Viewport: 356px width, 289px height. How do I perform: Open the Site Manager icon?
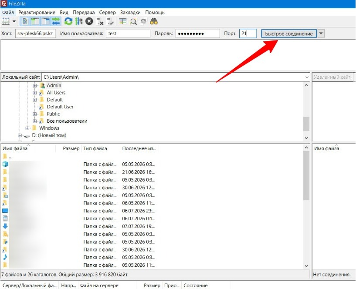[6, 22]
